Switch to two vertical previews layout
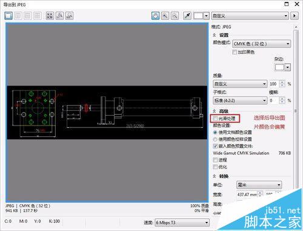This screenshot has height=231, width=303. 18,16
